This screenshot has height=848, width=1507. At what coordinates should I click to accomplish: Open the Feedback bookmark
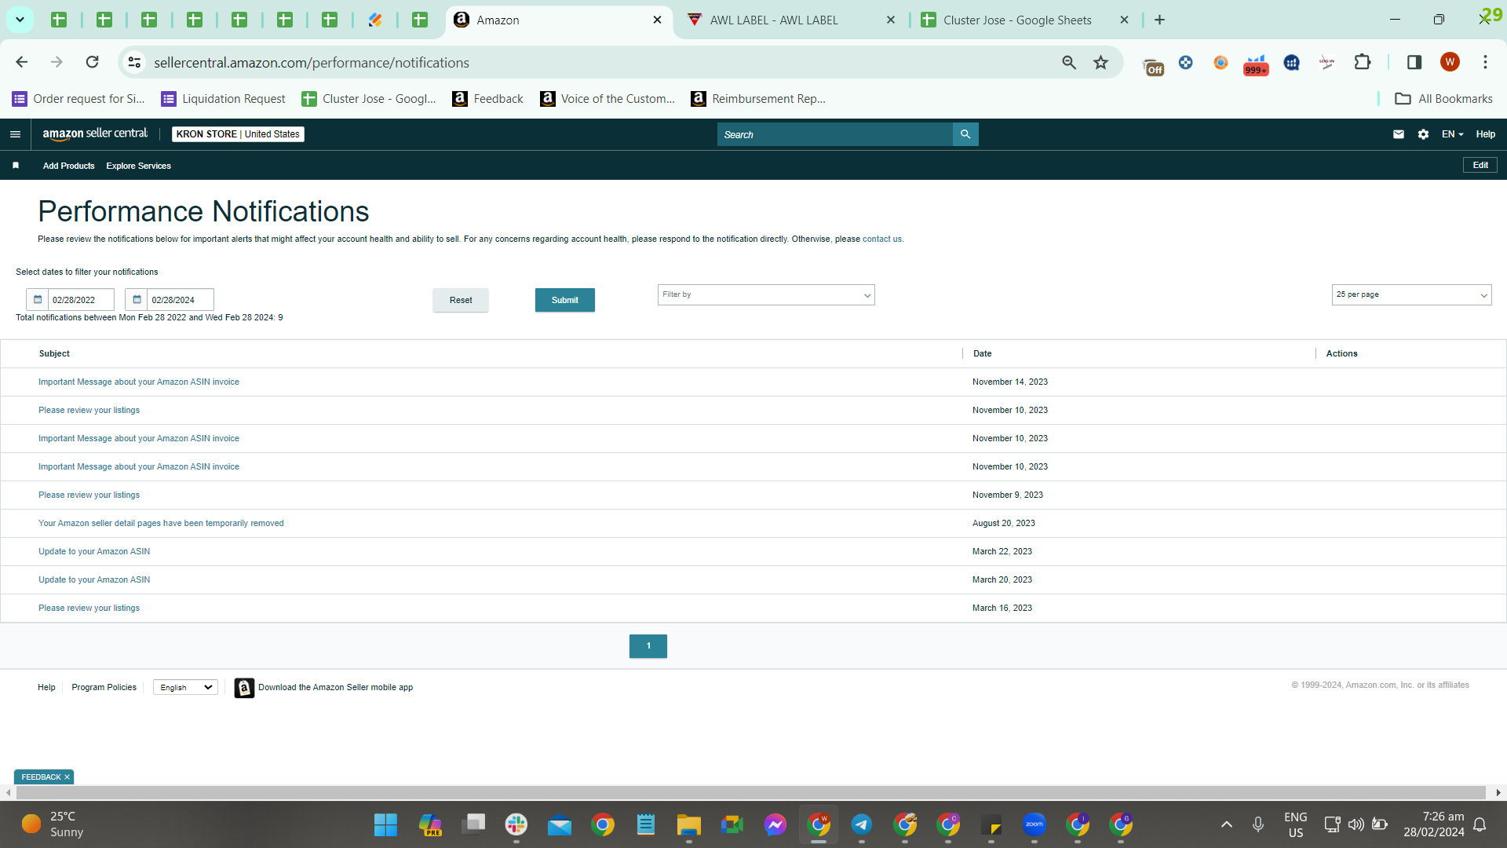[x=487, y=99]
